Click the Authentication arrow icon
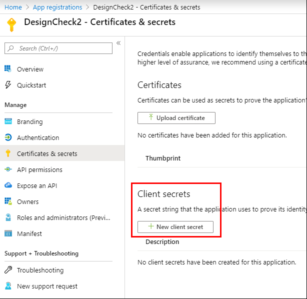Viewport: 307px width, 299px height. tap(8, 137)
